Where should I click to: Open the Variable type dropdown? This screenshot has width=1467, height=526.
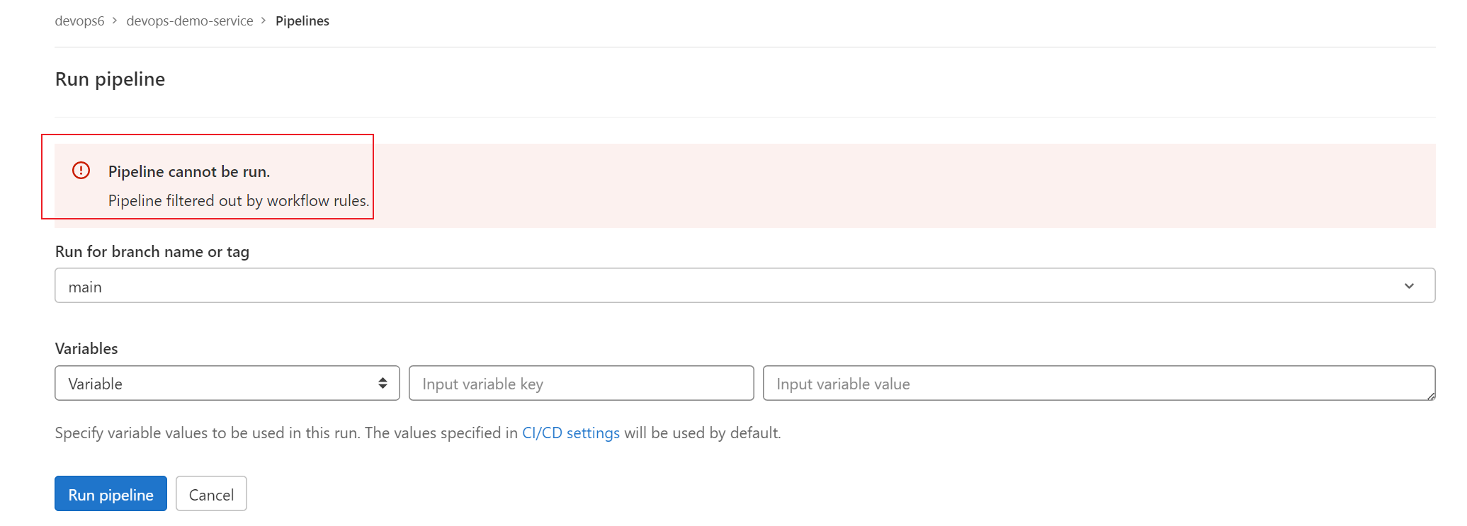click(227, 383)
